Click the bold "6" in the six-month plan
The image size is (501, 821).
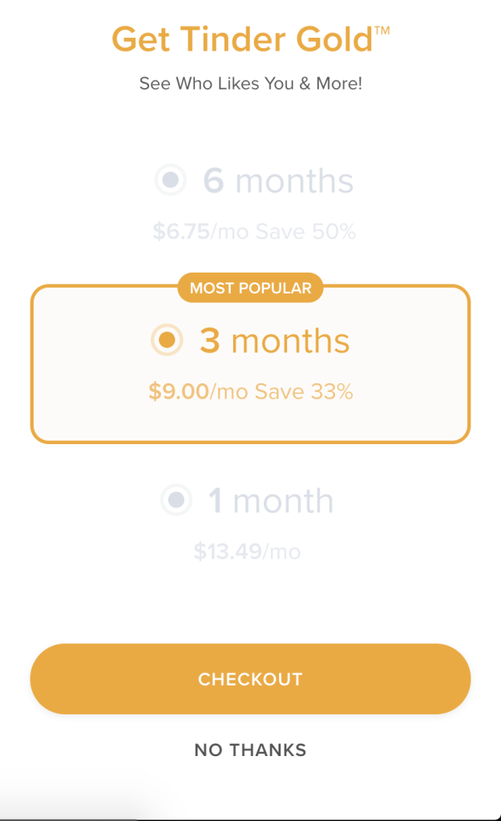(x=212, y=181)
